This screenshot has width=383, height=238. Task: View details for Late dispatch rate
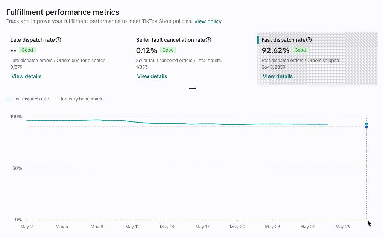coord(26,76)
